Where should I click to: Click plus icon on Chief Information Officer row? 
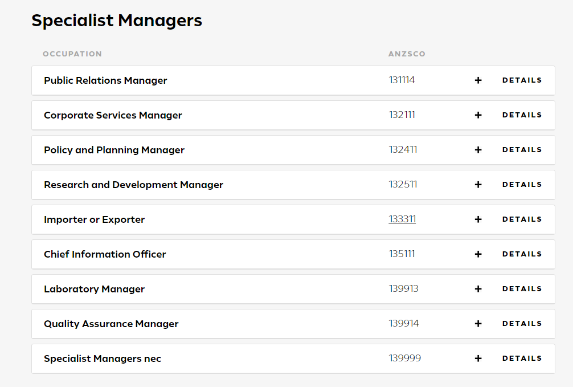pos(478,254)
